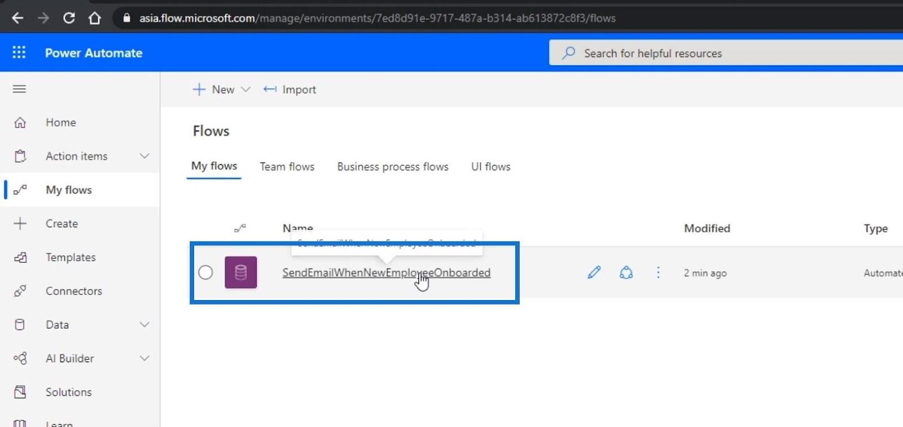Sort by the Type column header
This screenshot has height=427, width=903.
click(875, 228)
